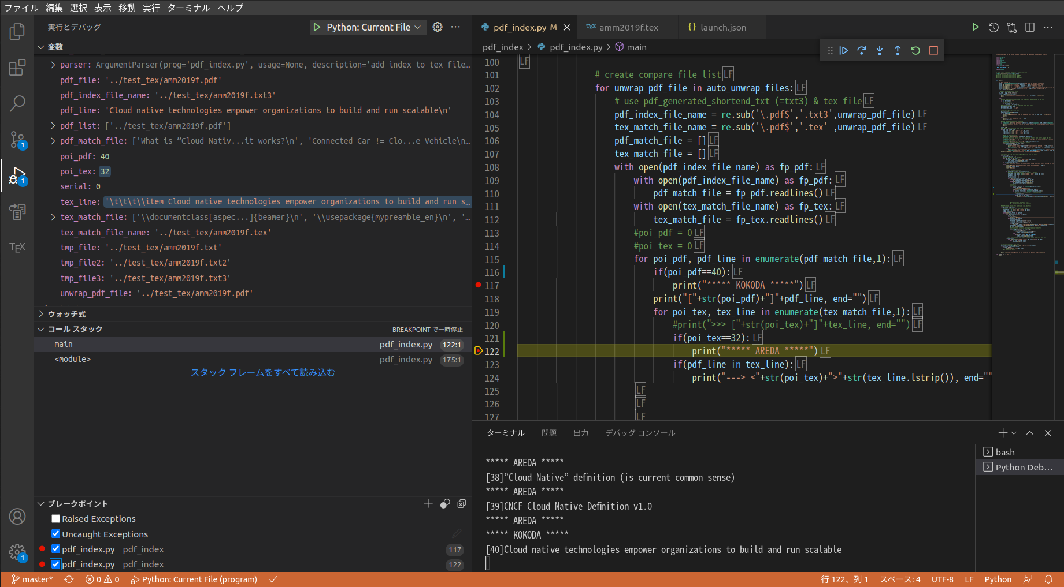Open the Extensions view in the activity bar
This screenshot has height=587, width=1064.
(17, 68)
